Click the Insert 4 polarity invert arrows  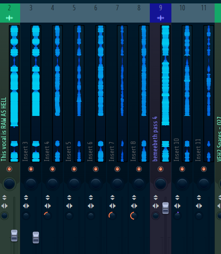[x=48, y=198]
